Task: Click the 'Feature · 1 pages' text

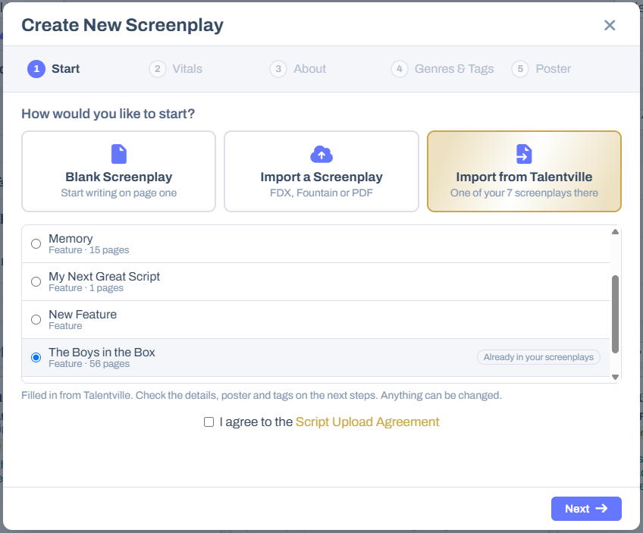Action: pos(86,288)
